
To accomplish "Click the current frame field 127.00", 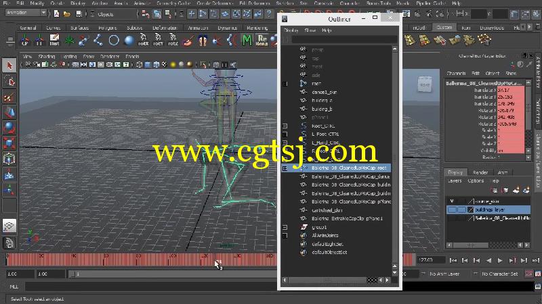I will coord(431,260).
